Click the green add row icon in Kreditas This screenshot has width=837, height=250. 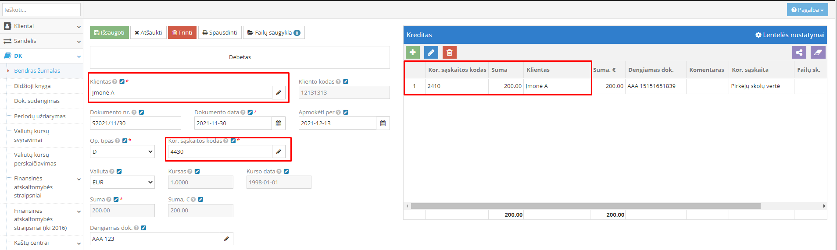412,53
